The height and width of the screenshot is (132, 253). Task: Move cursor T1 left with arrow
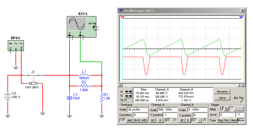tap(127, 91)
